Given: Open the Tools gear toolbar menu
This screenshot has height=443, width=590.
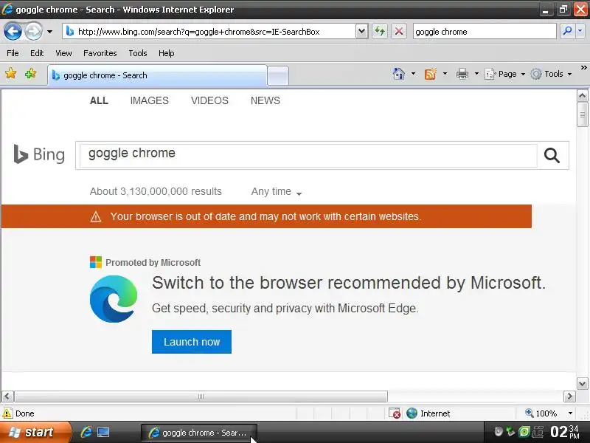Looking at the screenshot, I should point(551,74).
